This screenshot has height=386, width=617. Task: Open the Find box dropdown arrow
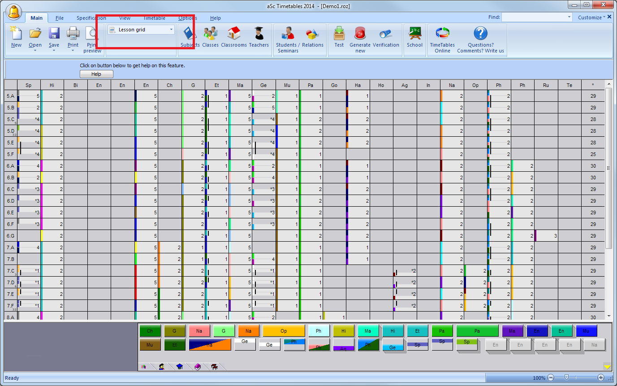(570, 17)
